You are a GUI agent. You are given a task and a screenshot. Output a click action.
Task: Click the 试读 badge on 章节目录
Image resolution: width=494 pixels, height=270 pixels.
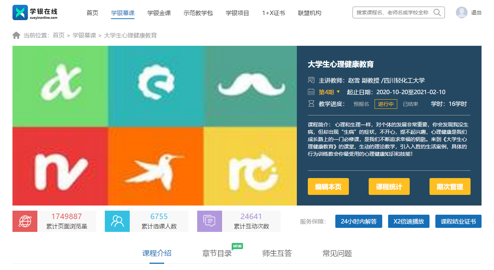pos(237,246)
